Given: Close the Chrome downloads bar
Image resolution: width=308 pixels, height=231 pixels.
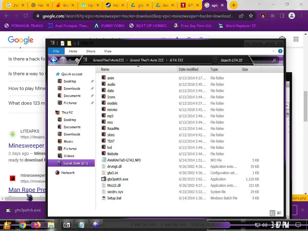Looking at the screenshot, I should pyautogui.click(x=303, y=210).
